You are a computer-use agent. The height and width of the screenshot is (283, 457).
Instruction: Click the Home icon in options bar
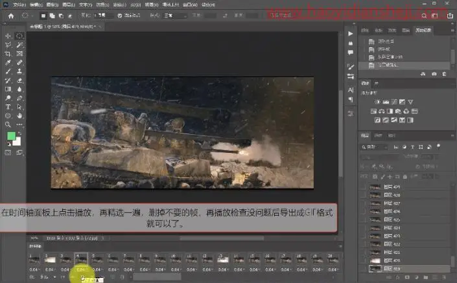(11, 16)
